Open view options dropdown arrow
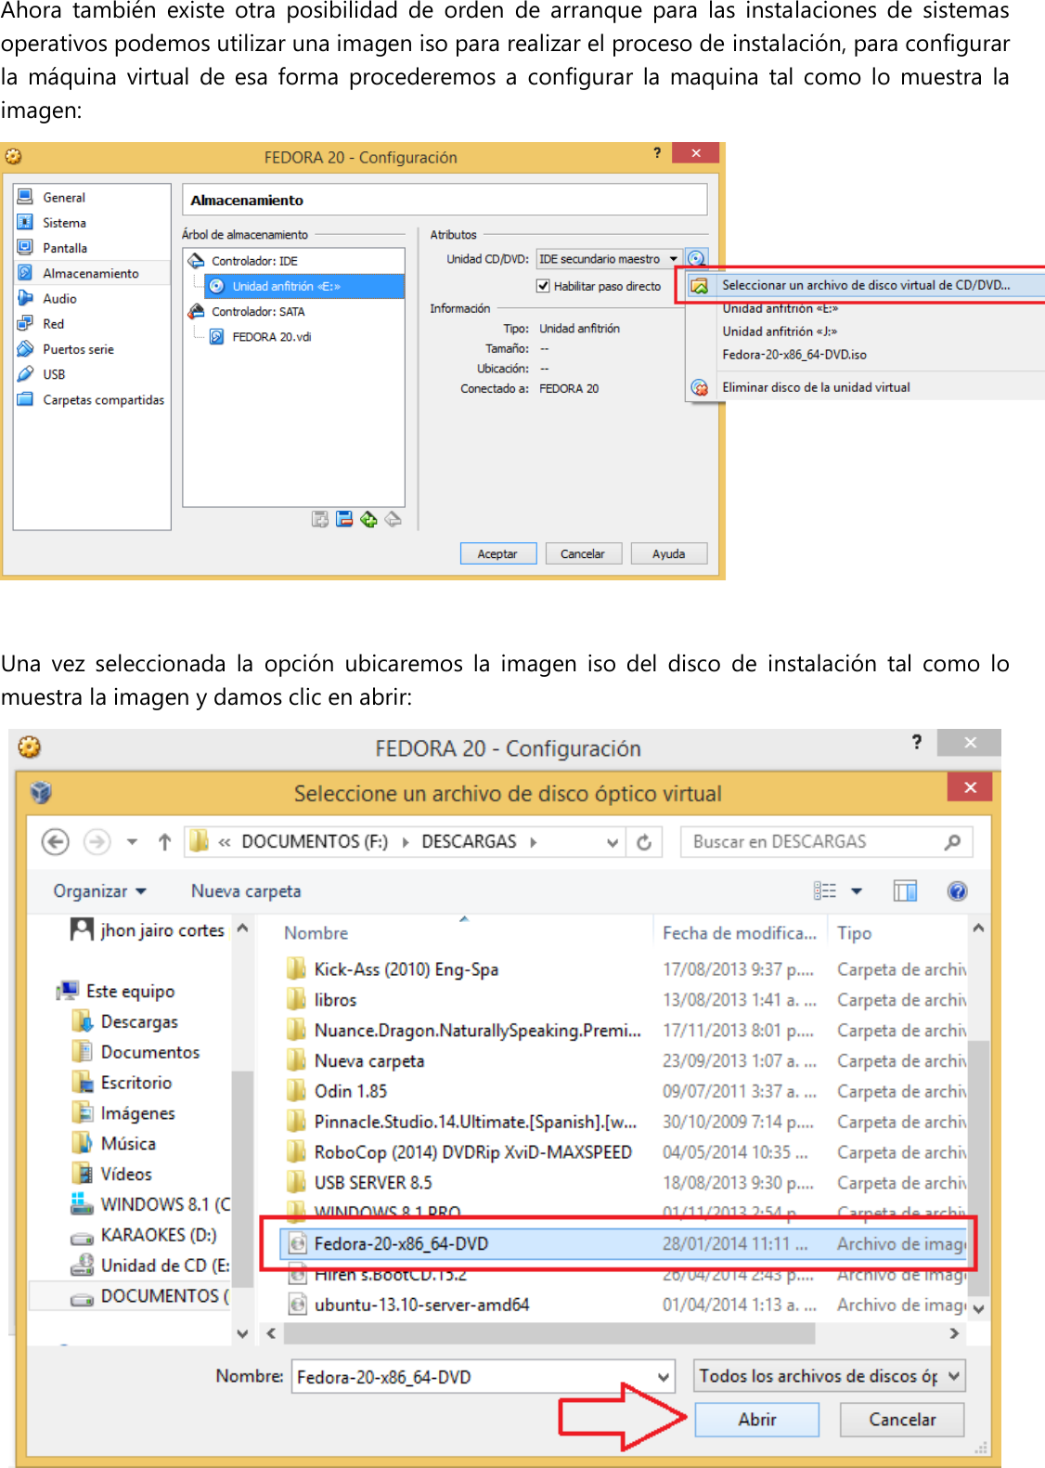This screenshot has width=1045, height=1468. [x=857, y=891]
